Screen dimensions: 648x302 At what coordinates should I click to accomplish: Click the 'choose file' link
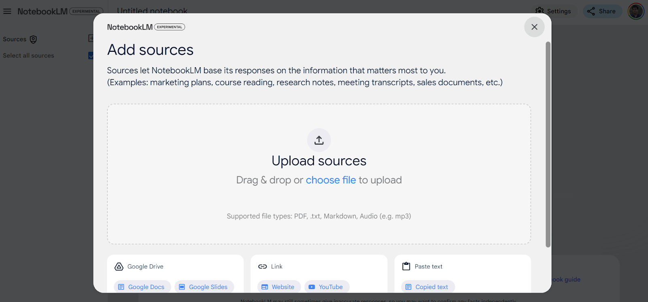pos(331,180)
